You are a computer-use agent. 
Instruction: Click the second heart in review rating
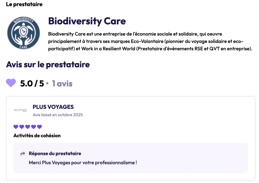click(22, 127)
